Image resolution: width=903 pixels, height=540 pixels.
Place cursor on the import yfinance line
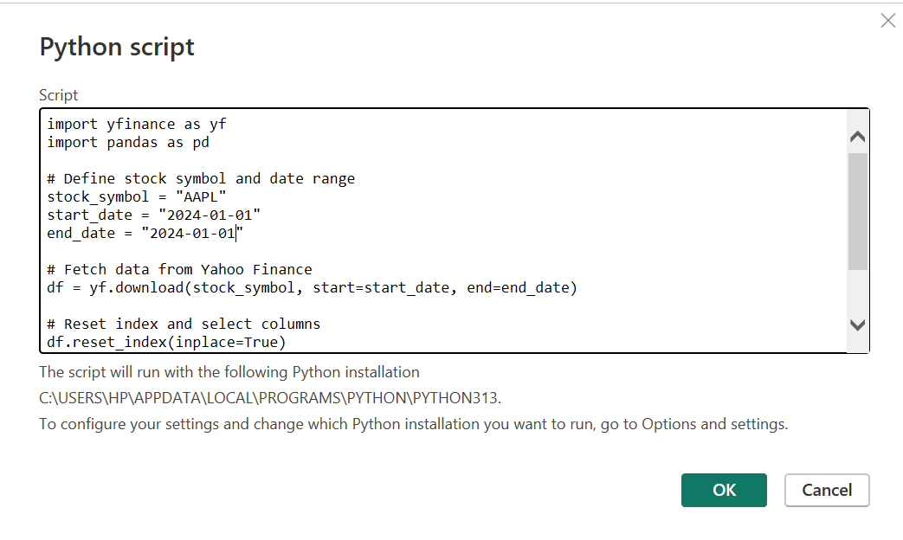click(136, 124)
